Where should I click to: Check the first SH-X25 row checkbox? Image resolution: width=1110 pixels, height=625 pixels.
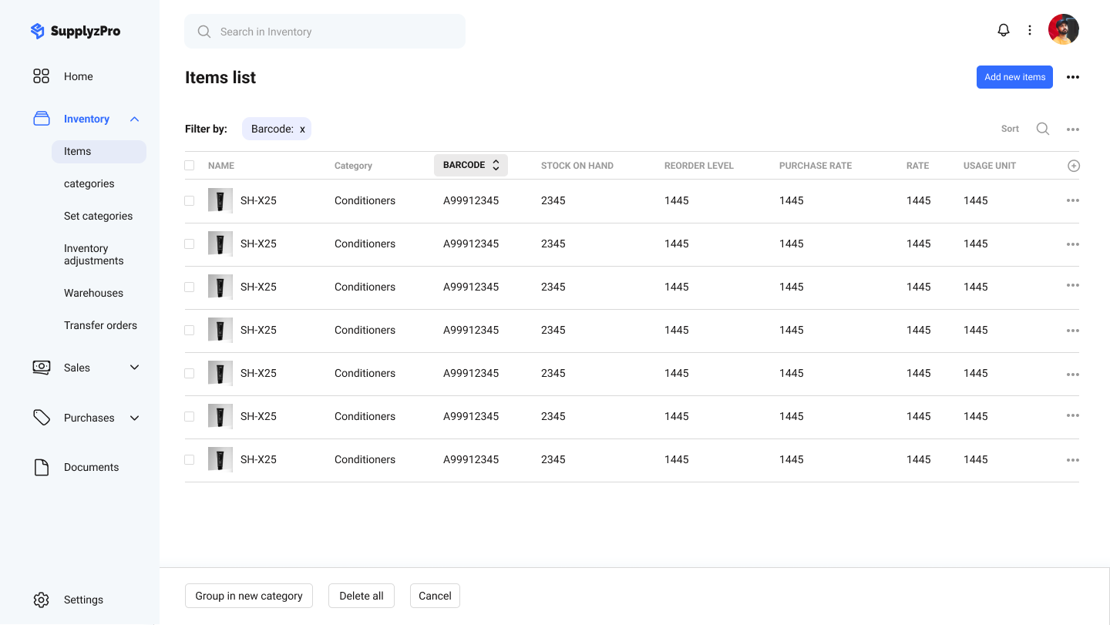[190, 200]
